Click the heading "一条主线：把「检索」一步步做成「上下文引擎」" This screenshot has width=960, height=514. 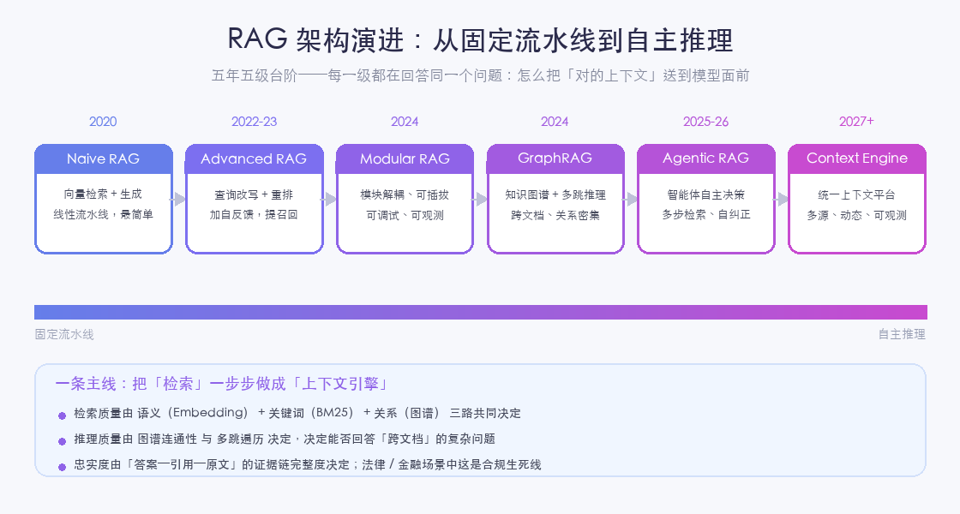coord(224,384)
